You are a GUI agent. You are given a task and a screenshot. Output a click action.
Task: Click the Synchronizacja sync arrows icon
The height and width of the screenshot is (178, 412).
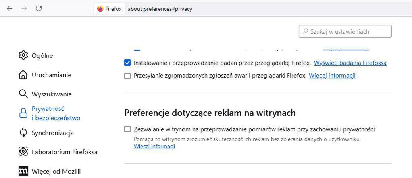(x=23, y=133)
